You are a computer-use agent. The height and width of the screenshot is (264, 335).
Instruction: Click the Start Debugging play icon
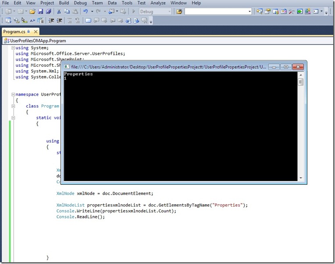134,11
